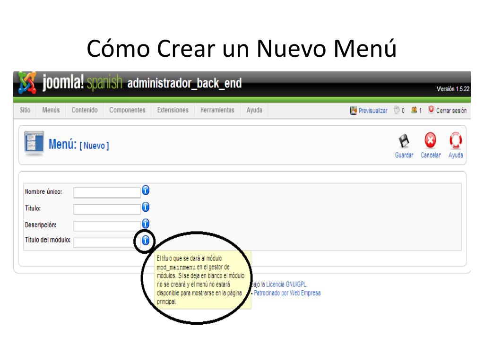The width and height of the screenshot is (484, 363).
Task: Click the Guardar floppy disk icon
Action: pyautogui.click(x=404, y=141)
